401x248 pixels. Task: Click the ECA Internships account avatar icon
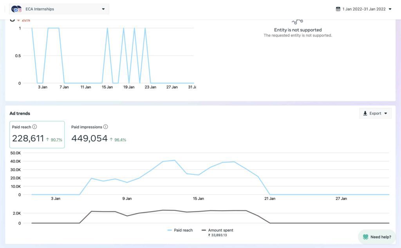tap(16, 9)
